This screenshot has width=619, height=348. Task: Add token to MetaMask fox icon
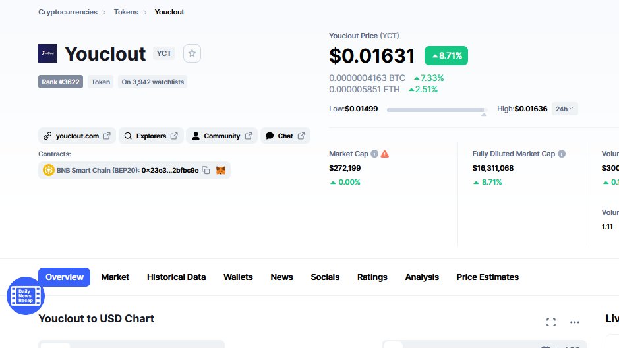click(x=221, y=170)
